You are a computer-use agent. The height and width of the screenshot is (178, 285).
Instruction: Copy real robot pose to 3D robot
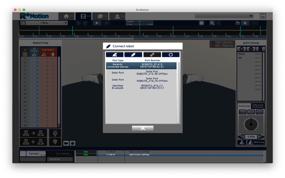pos(33,142)
